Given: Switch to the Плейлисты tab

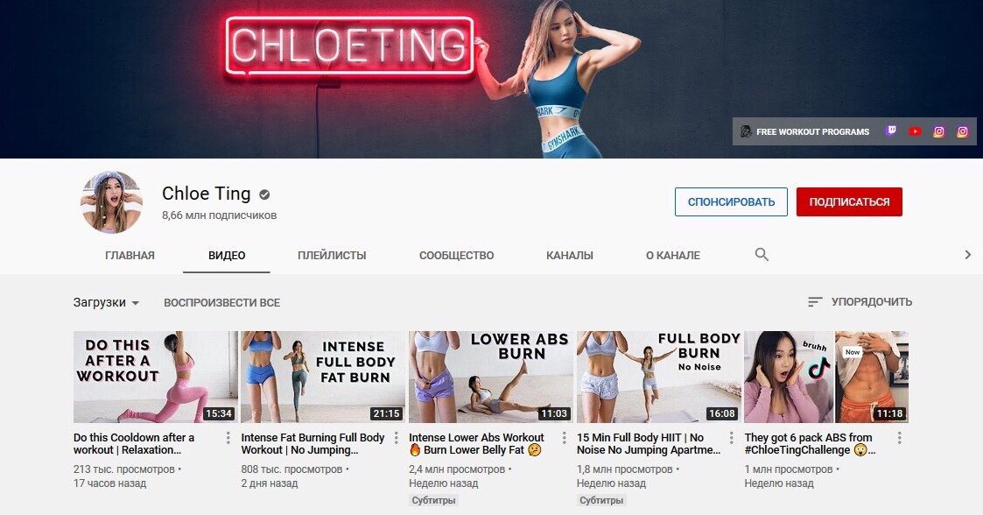Looking at the screenshot, I should (332, 255).
